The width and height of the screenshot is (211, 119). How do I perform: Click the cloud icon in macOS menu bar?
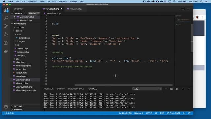tap(157, 1)
